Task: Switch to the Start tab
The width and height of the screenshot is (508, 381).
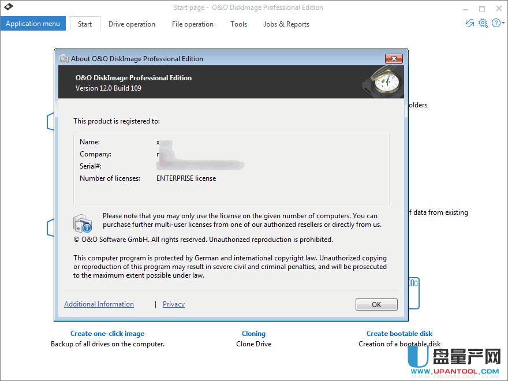Action: (x=85, y=24)
